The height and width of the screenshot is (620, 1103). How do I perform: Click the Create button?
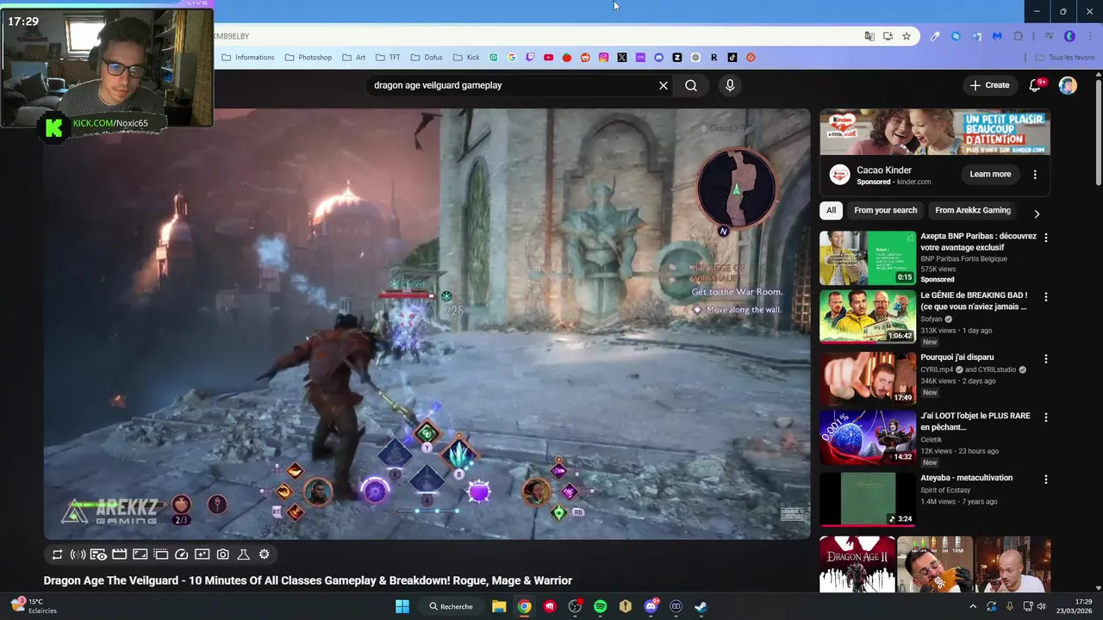989,85
